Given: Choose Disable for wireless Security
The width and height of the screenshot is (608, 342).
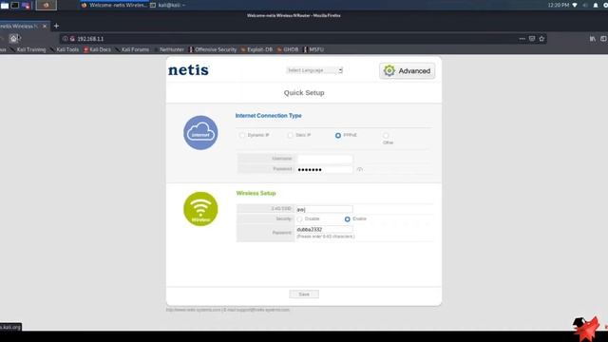Looking at the screenshot, I should point(300,219).
